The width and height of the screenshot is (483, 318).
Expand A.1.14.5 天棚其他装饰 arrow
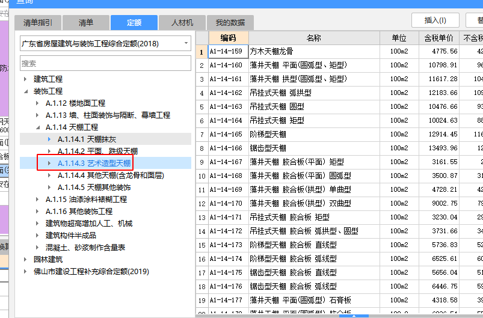[x=49, y=187]
